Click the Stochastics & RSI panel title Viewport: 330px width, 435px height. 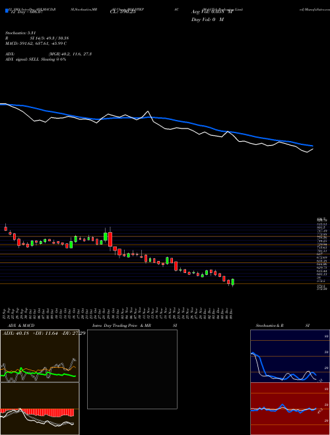(x=282, y=326)
